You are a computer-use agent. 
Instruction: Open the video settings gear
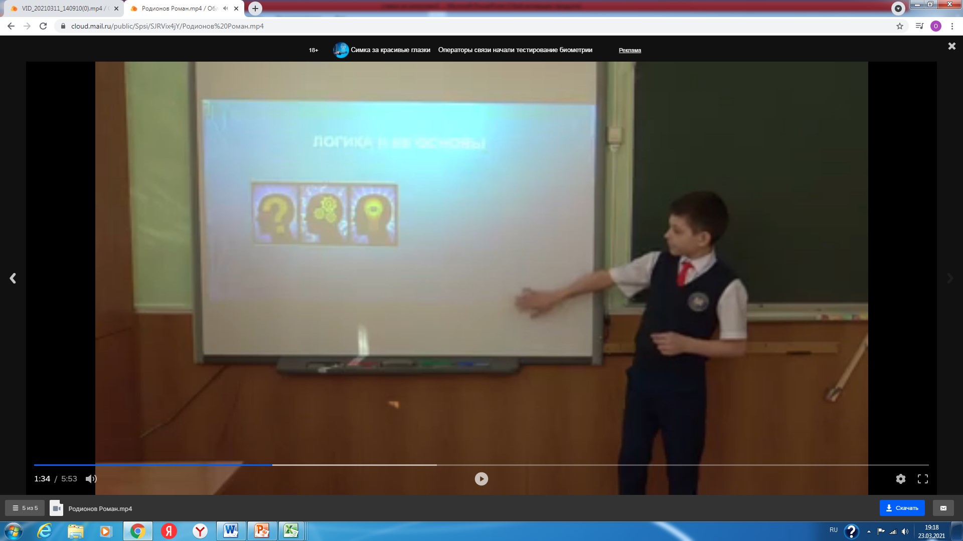click(x=900, y=479)
